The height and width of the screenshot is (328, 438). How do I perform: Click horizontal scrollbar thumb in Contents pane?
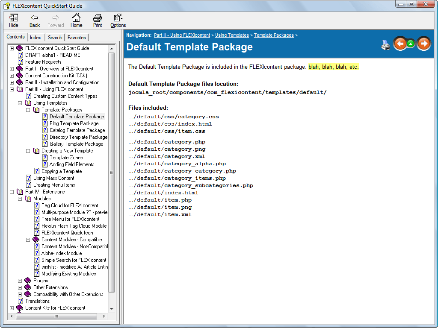coord(56,316)
